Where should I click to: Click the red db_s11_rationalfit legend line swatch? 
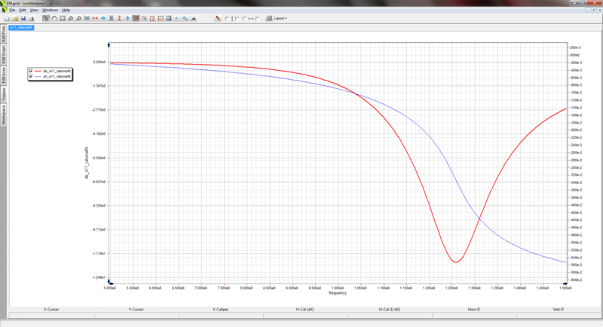tap(39, 69)
